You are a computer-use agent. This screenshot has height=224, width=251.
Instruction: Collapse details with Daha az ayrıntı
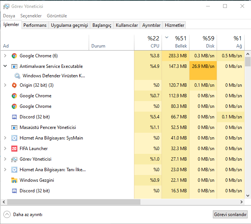click(23, 215)
